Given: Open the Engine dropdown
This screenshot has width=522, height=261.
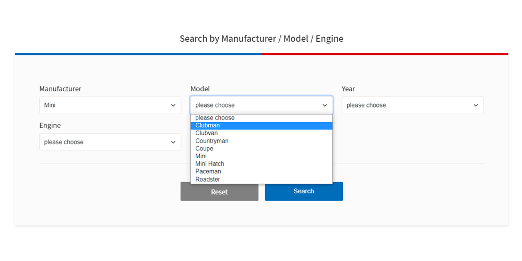Looking at the screenshot, I should pyautogui.click(x=110, y=142).
